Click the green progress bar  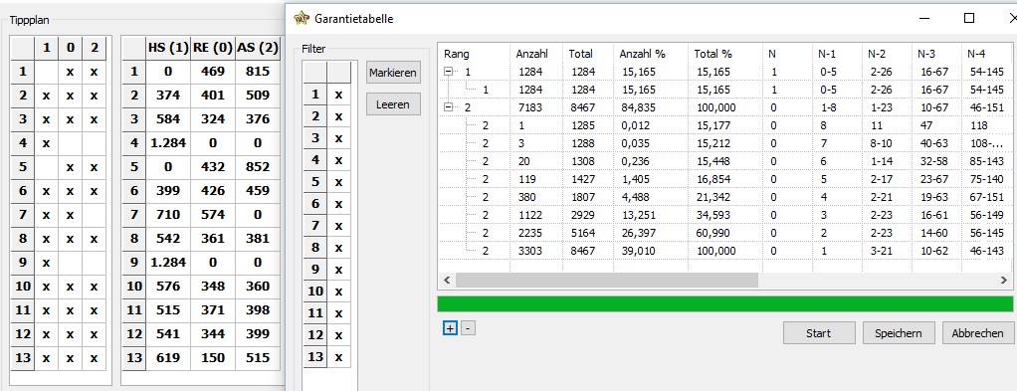725,304
